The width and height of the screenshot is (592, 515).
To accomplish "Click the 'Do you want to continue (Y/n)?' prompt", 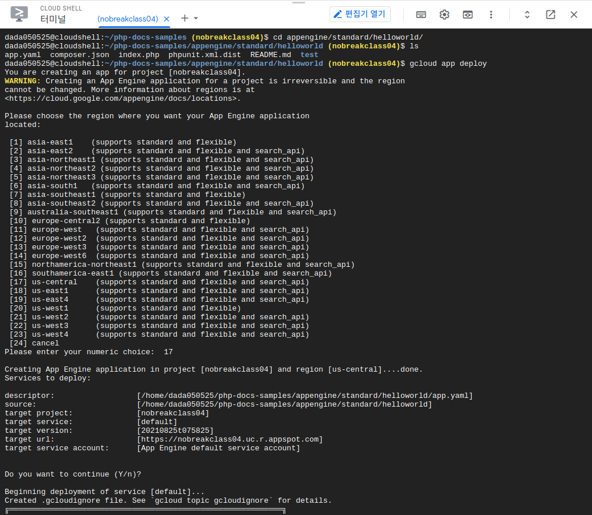I will [x=73, y=474].
